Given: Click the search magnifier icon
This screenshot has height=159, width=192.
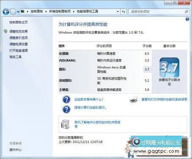Looking at the screenshot, I should click(187, 11).
